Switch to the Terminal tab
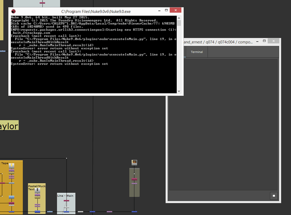This screenshot has height=215, width=291. pos(197,52)
